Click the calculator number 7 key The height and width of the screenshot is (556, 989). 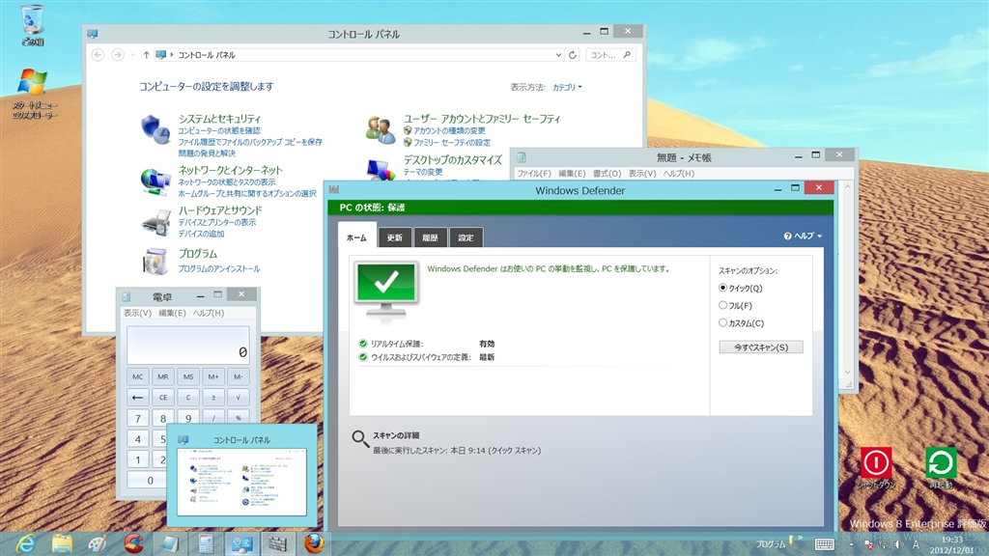point(137,418)
